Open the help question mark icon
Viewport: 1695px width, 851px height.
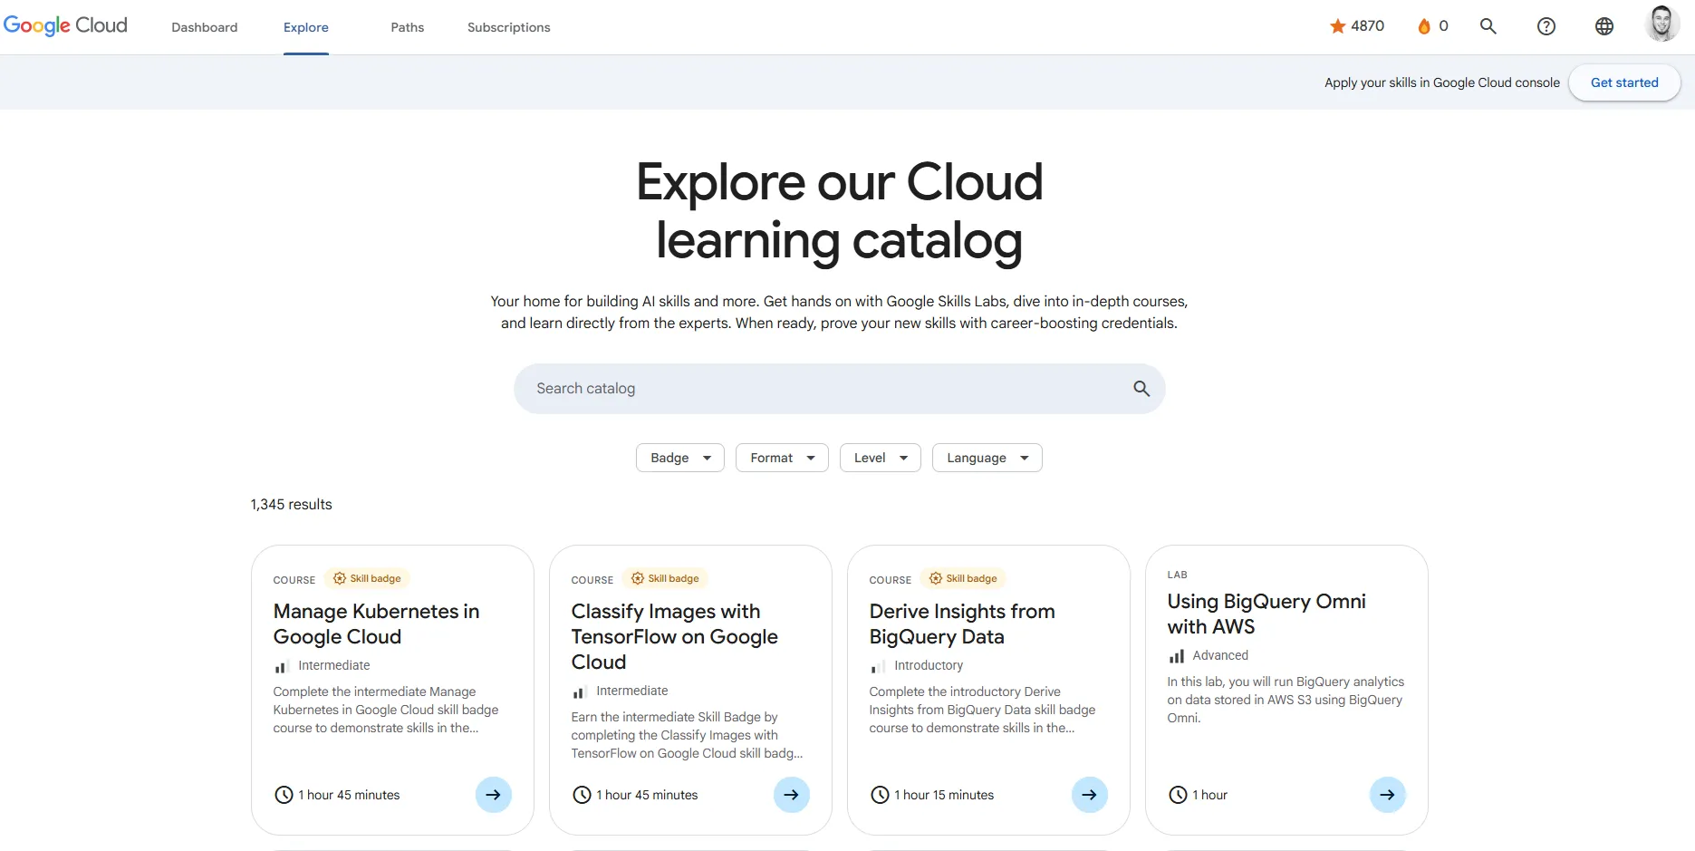[x=1546, y=26]
